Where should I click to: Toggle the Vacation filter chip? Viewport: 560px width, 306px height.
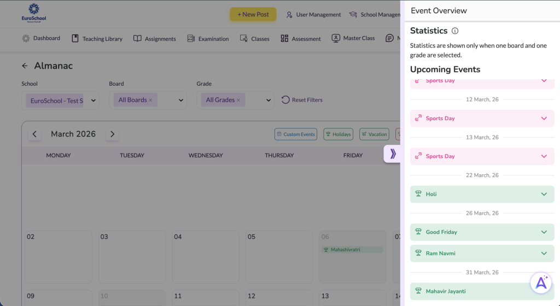coord(374,134)
